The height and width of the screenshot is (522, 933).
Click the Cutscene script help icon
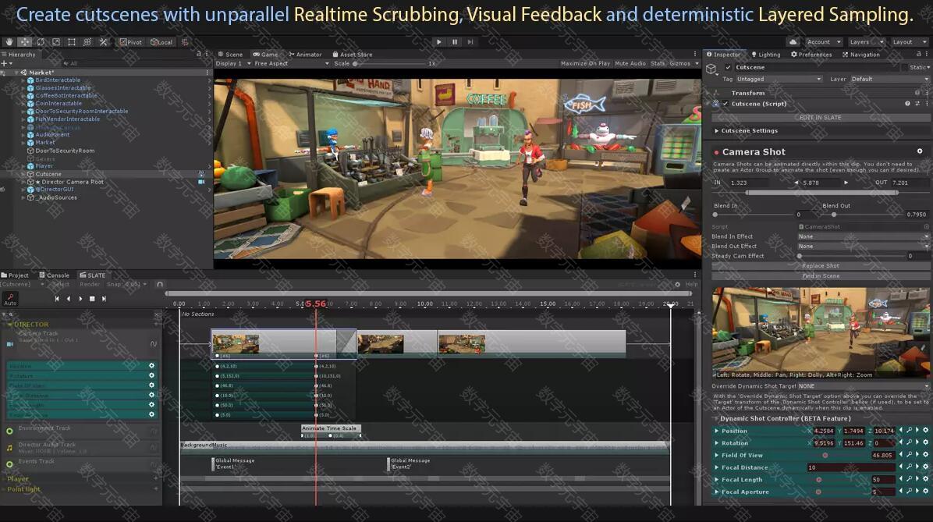[x=907, y=104]
